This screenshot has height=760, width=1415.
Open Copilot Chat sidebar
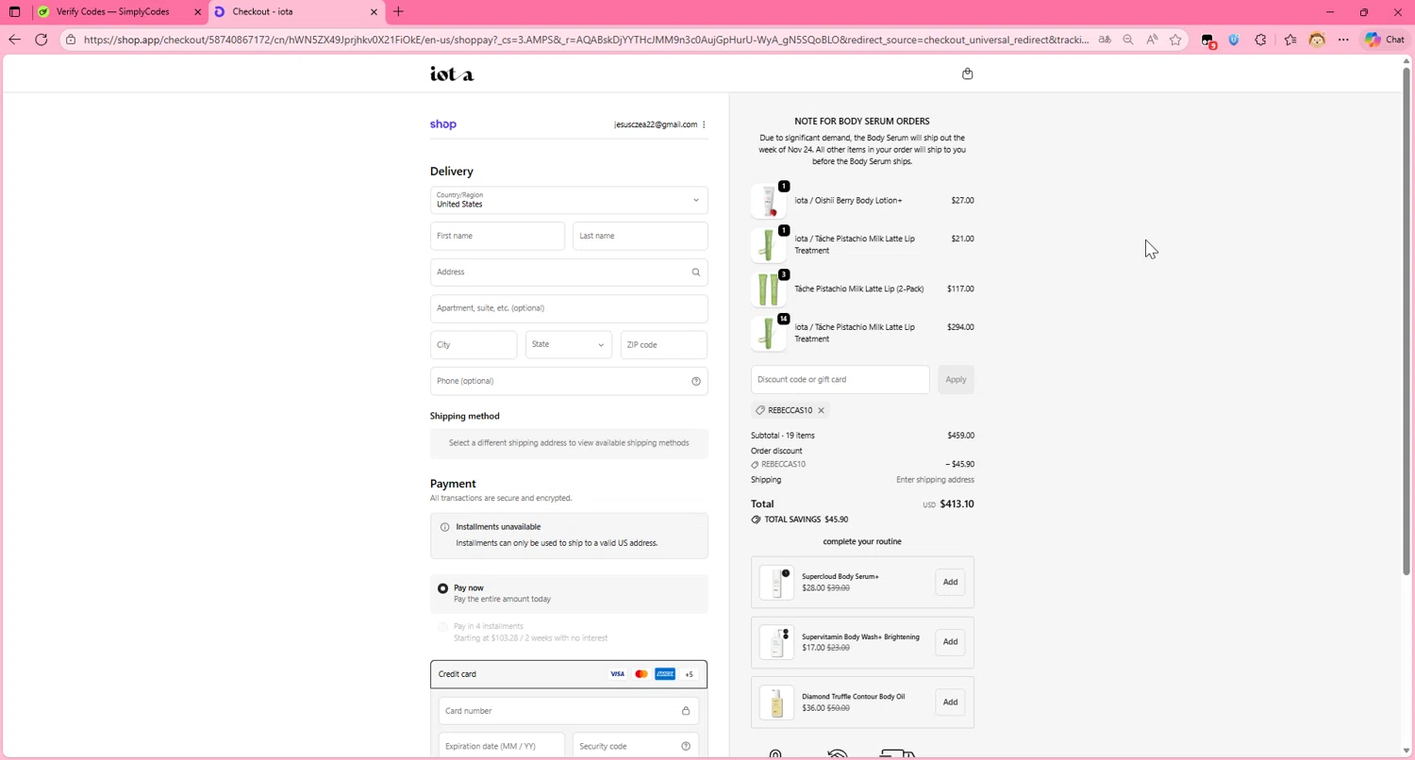pos(1385,40)
